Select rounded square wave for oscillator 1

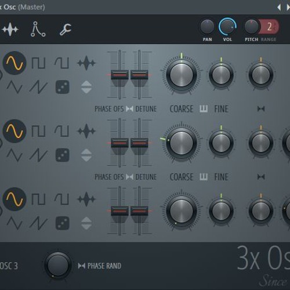(61, 63)
